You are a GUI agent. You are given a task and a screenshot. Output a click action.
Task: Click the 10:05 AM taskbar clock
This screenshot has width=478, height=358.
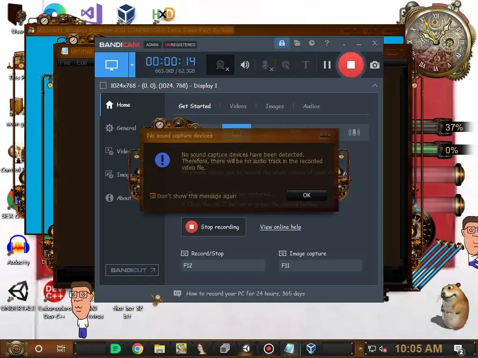(418, 349)
